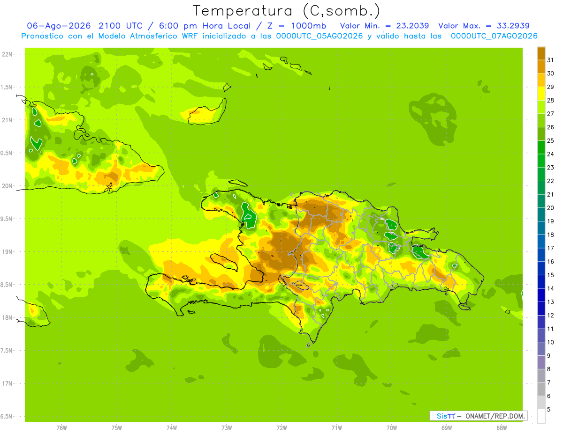This screenshot has height=434, width=563.
Task: Click the validity stamp "0000UTC_07AGO2026"
Action: coord(494,36)
